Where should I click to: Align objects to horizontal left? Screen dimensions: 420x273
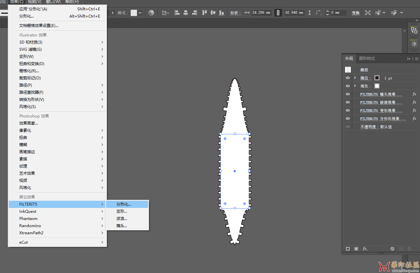[x=177, y=13]
